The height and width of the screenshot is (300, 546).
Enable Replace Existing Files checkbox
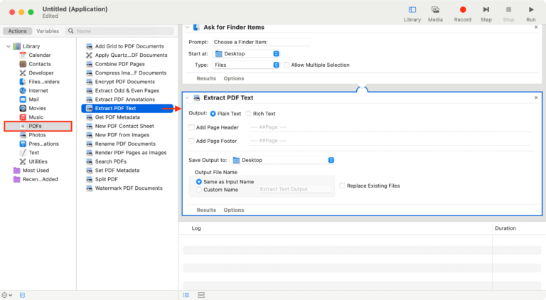[x=342, y=186]
